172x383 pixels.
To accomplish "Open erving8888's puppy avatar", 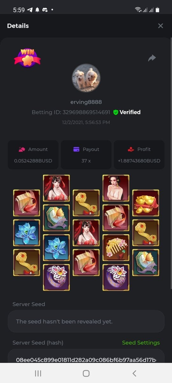I will coord(86,78).
